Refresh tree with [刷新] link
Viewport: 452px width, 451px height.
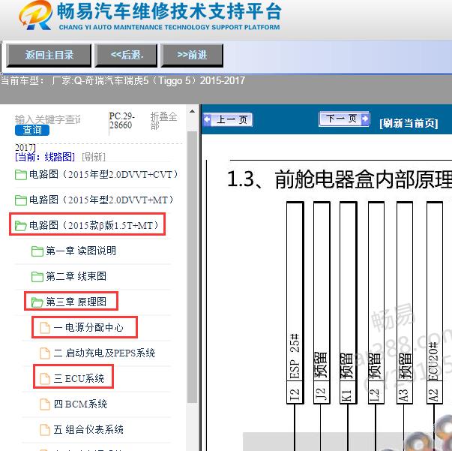(94, 158)
